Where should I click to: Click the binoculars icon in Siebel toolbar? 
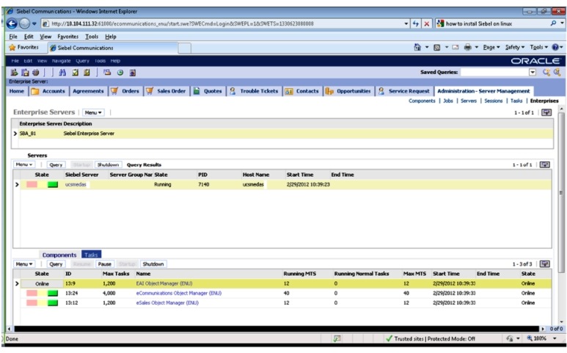(x=63, y=73)
